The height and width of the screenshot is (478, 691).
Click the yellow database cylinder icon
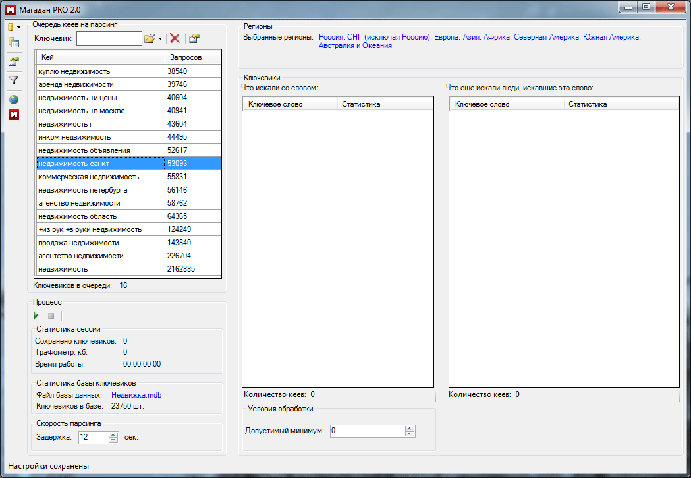[11, 27]
